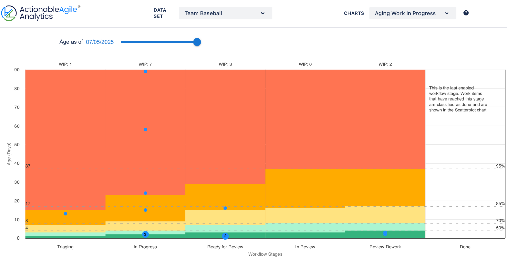Screen dimensions: 507x258
Task: Click the work item dot in Review Rework
Action: coord(385,233)
